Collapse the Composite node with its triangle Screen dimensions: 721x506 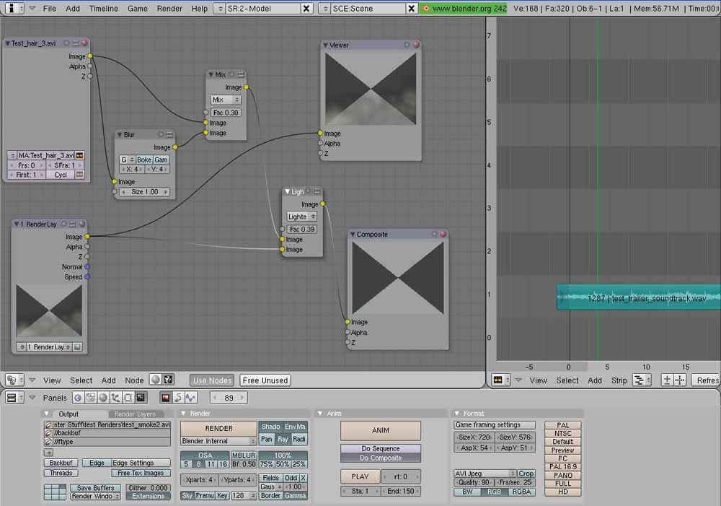tap(353, 235)
